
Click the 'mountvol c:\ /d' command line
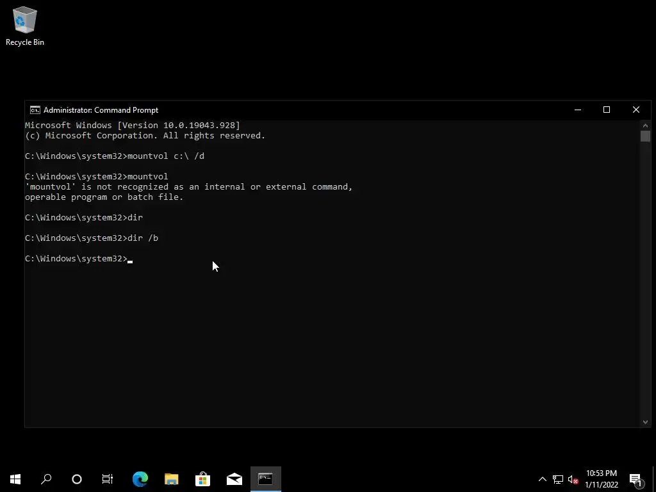pyautogui.click(x=115, y=156)
